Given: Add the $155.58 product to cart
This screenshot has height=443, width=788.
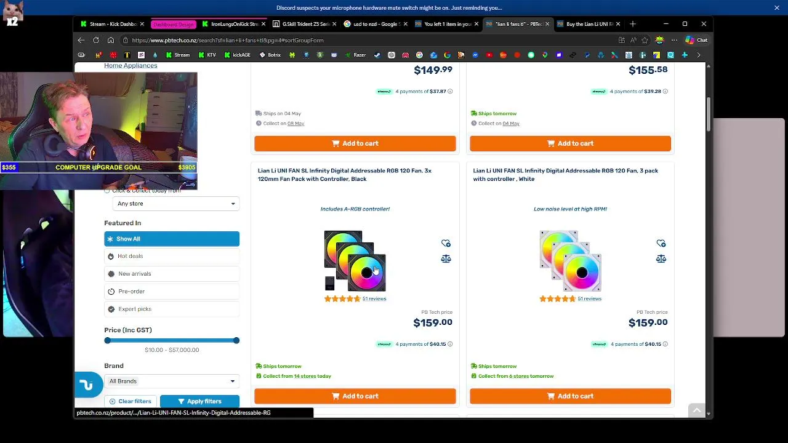Looking at the screenshot, I should pyautogui.click(x=570, y=143).
